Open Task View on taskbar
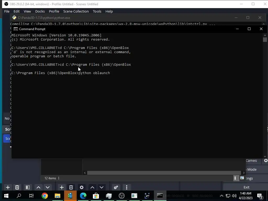 click(x=31, y=196)
